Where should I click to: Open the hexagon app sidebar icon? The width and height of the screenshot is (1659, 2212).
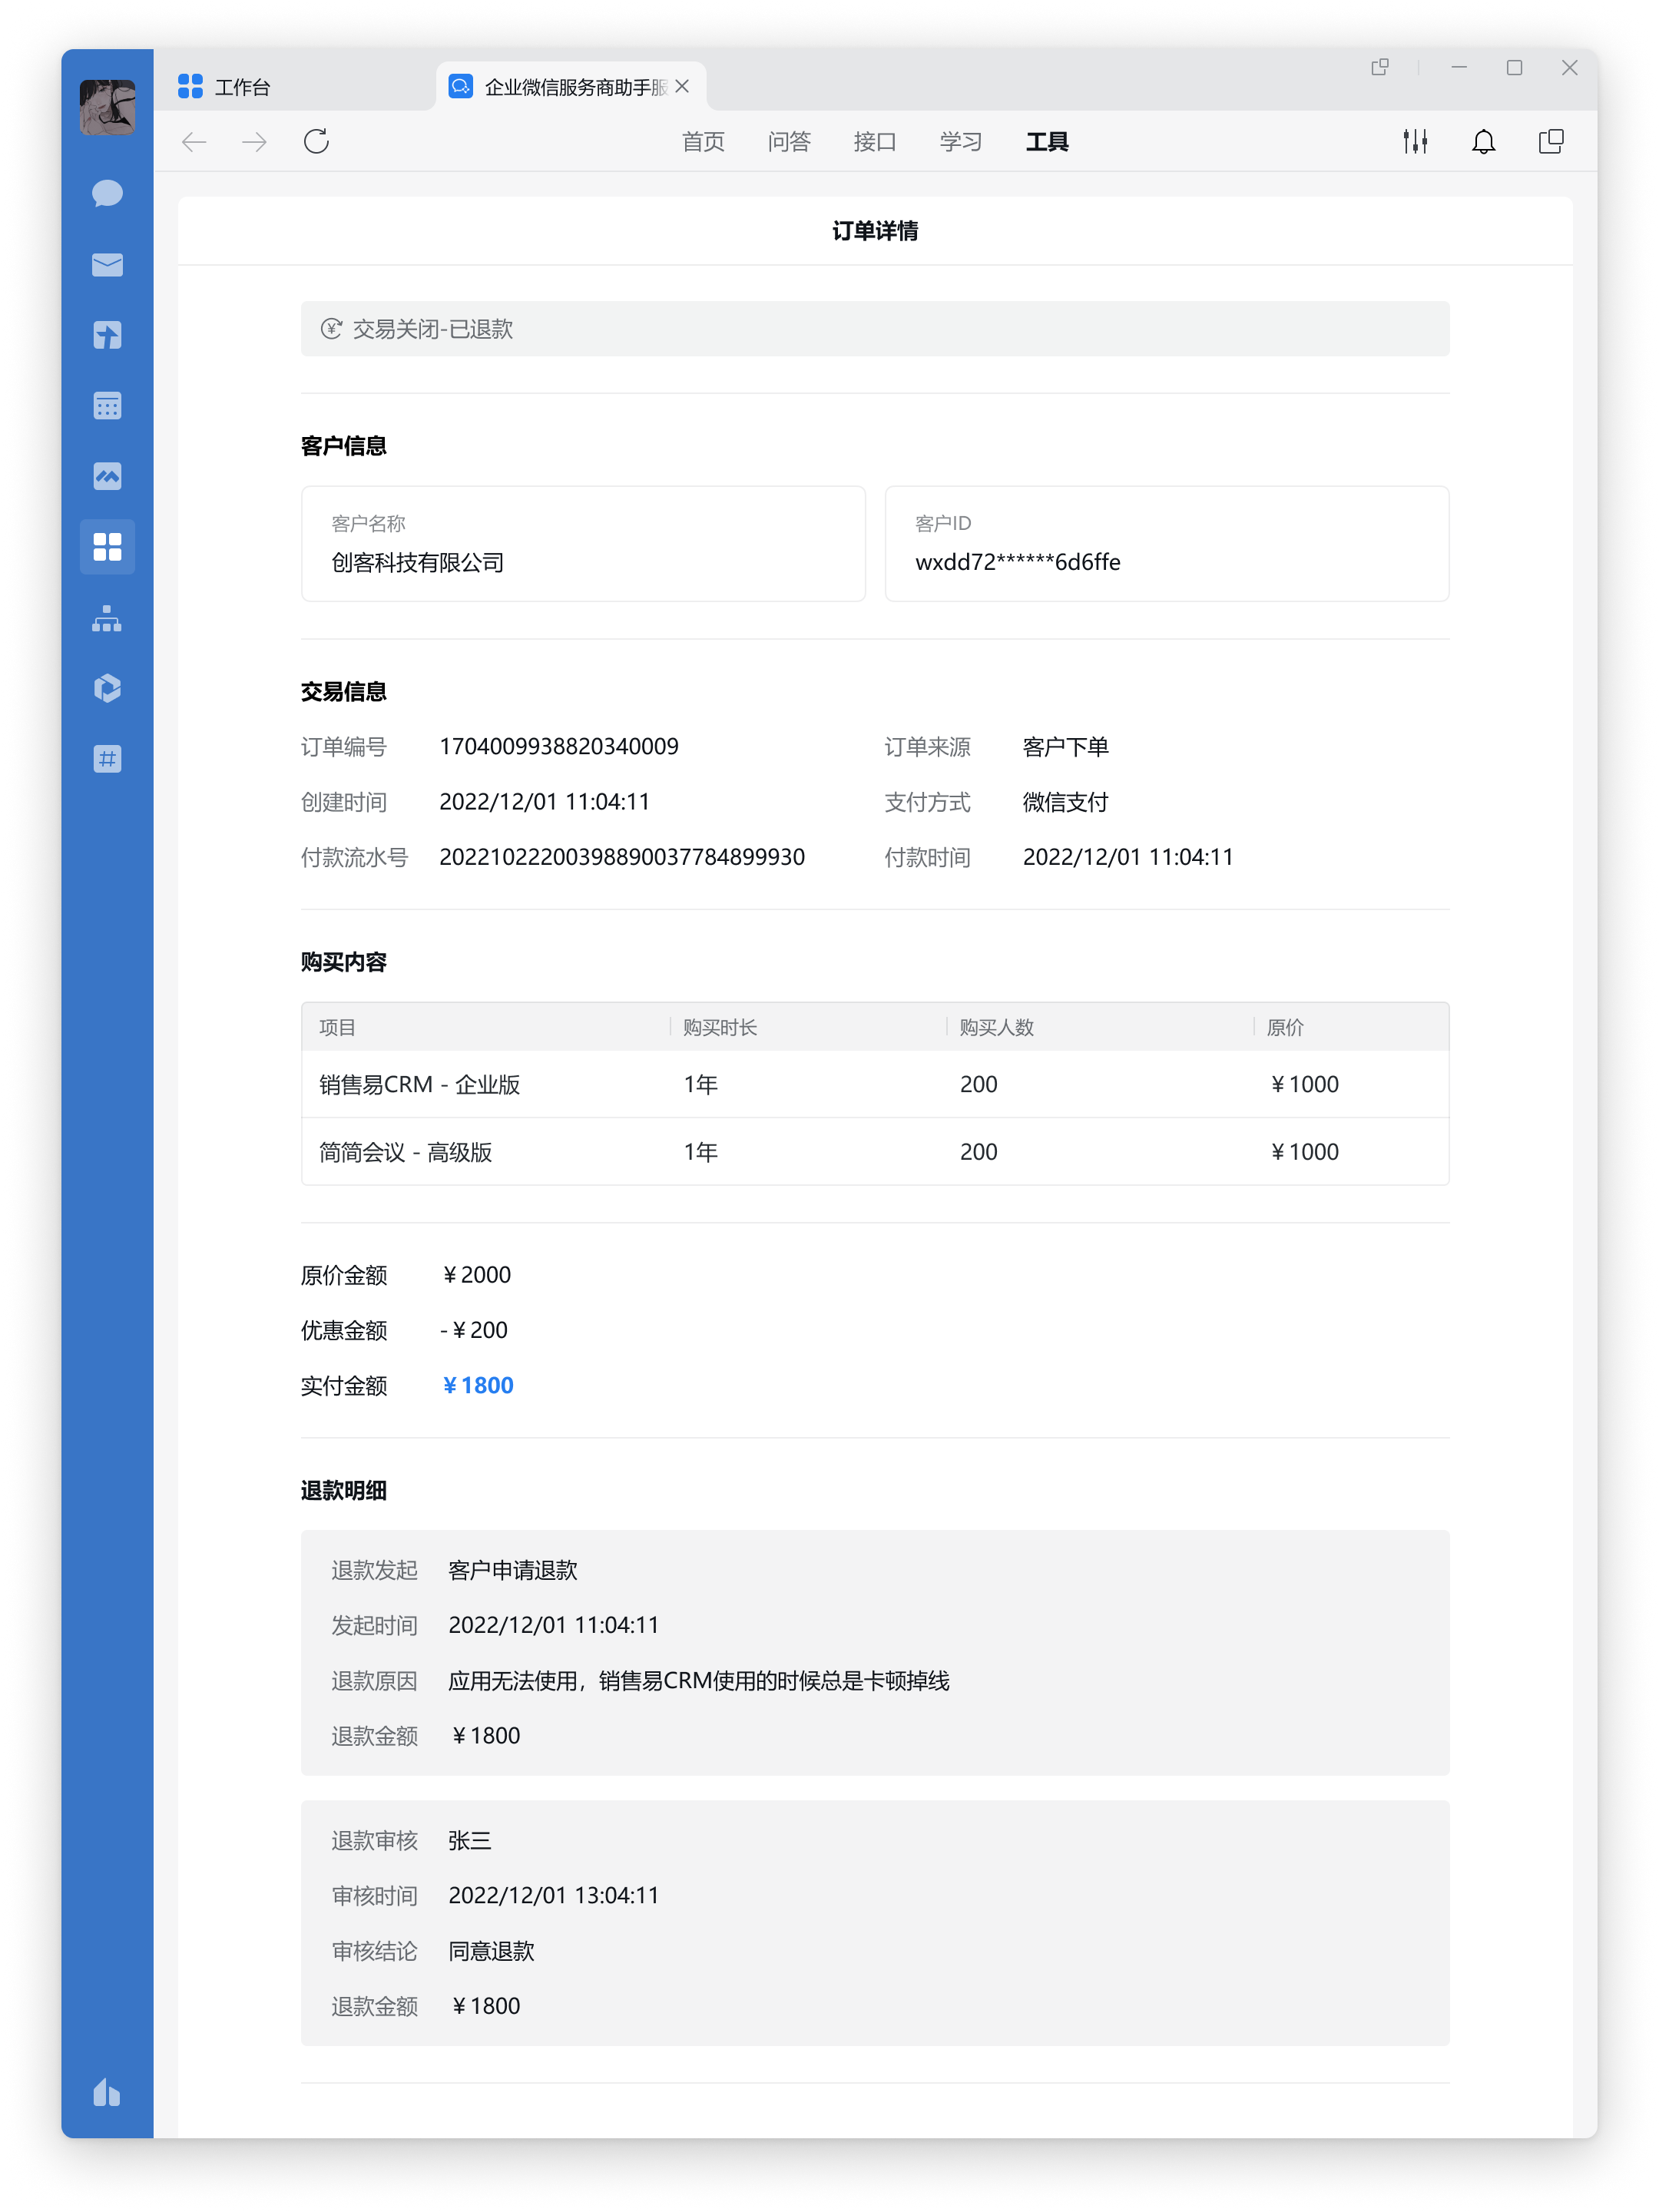[107, 688]
